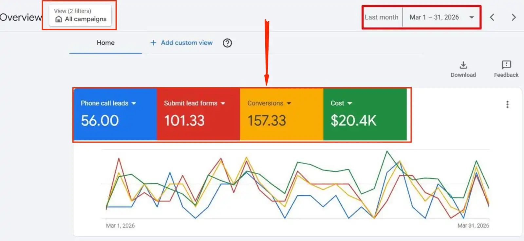Click View (2 filters) label
This screenshot has height=241, width=524.
click(72, 11)
